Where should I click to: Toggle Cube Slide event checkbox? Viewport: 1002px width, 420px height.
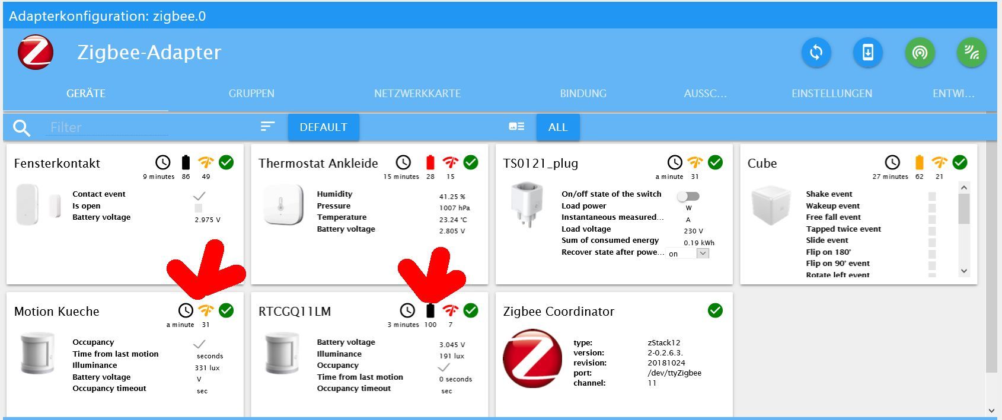pos(932,242)
